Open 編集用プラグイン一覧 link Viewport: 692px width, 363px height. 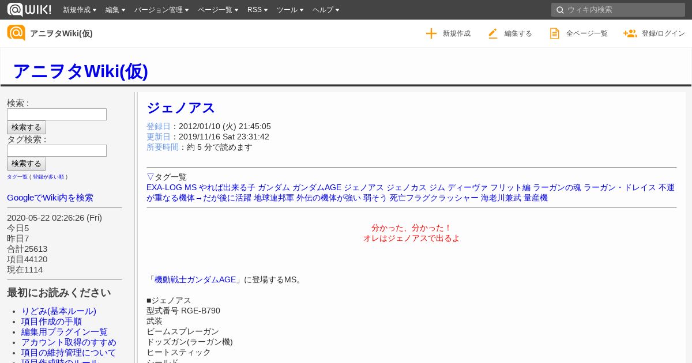65,332
